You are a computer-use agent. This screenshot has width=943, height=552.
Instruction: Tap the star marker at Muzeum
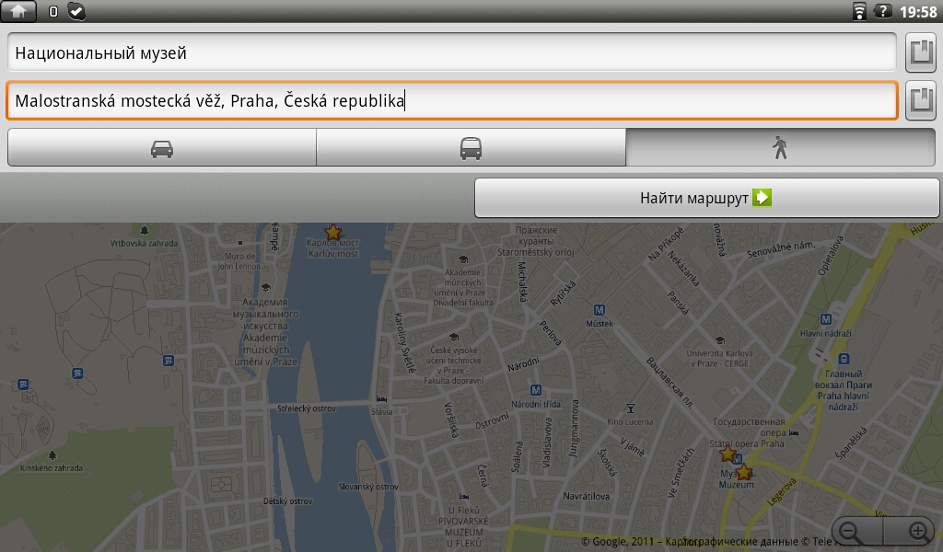pos(744,472)
